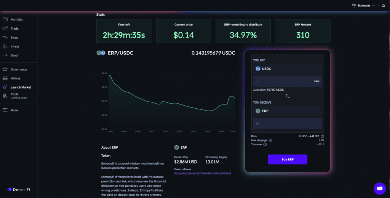390x198 pixels.
Task: Click the Invest bar chart icon
Action: [x=5, y=46]
